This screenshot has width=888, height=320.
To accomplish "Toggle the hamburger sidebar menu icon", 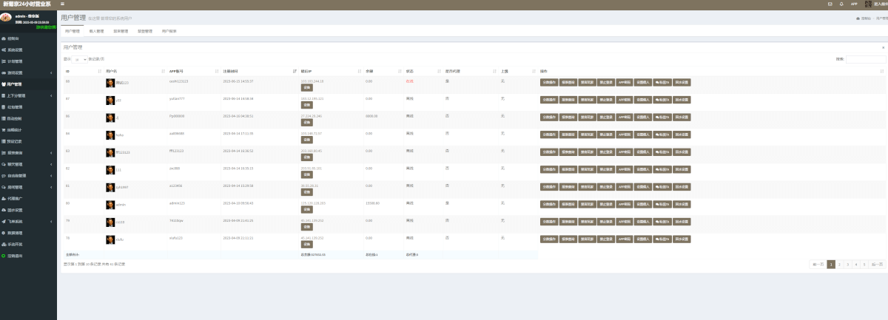I will [62, 4].
